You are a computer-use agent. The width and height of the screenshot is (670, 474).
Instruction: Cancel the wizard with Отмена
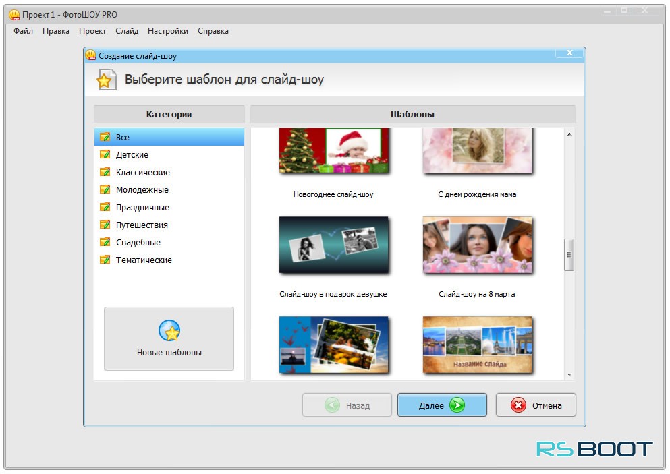[x=536, y=405]
